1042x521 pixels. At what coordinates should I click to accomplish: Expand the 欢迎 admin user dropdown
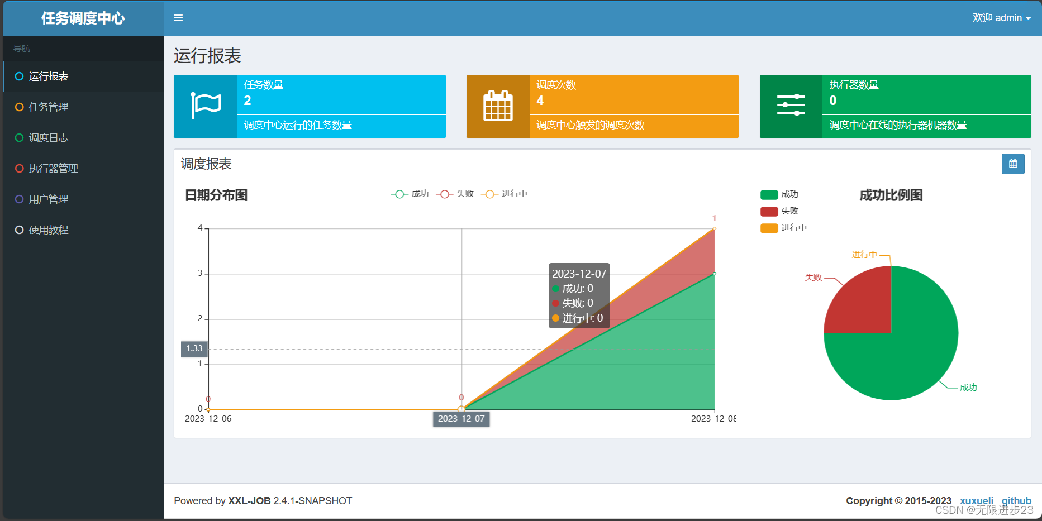tap(1002, 18)
